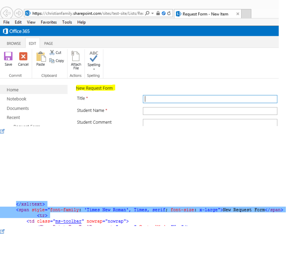Click the span style code line
Image resolution: width=296 pixels, height=255 pixels.
click(x=149, y=210)
